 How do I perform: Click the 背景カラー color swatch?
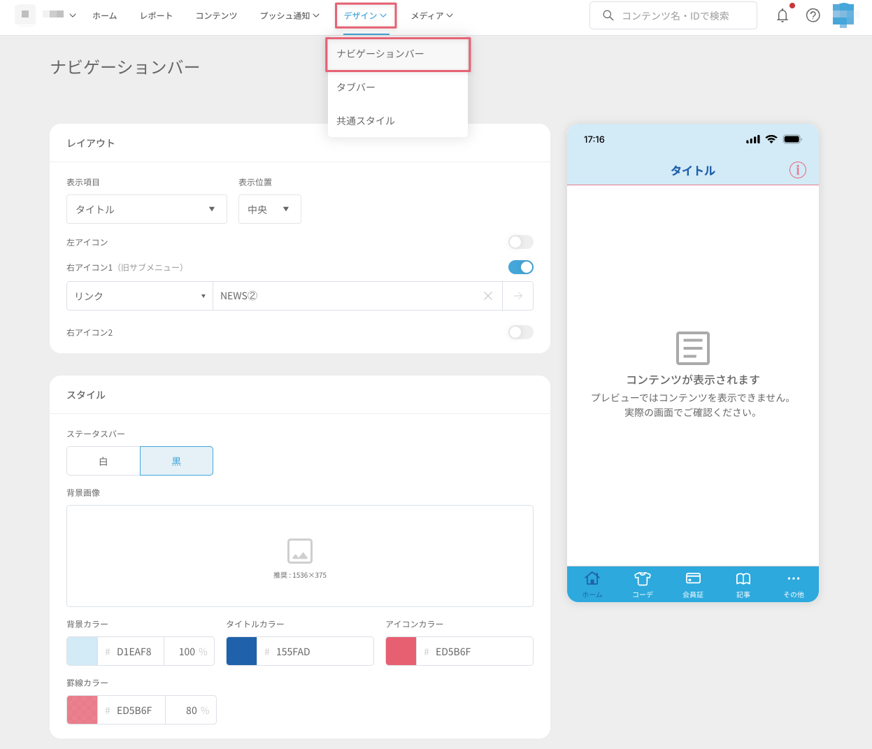82,651
